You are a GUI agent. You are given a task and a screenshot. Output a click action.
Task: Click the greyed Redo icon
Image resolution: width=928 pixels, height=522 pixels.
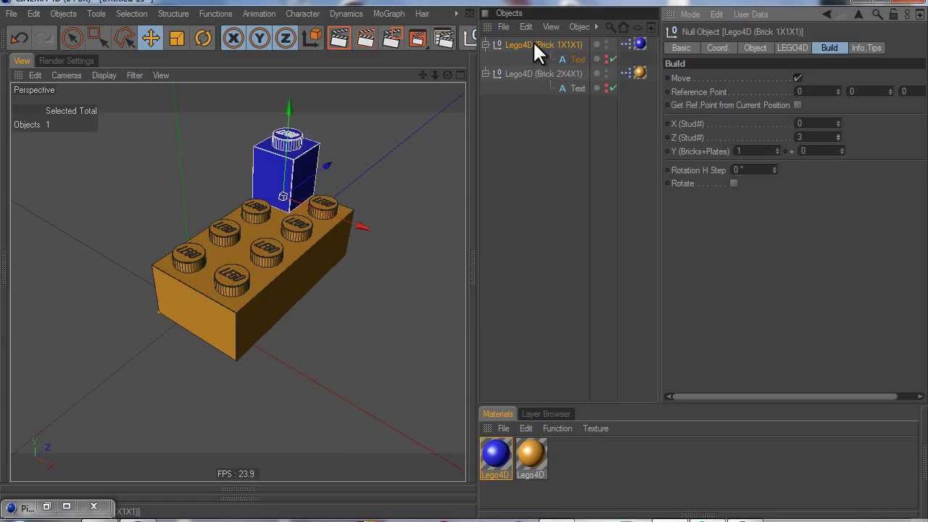tap(44, 38)
